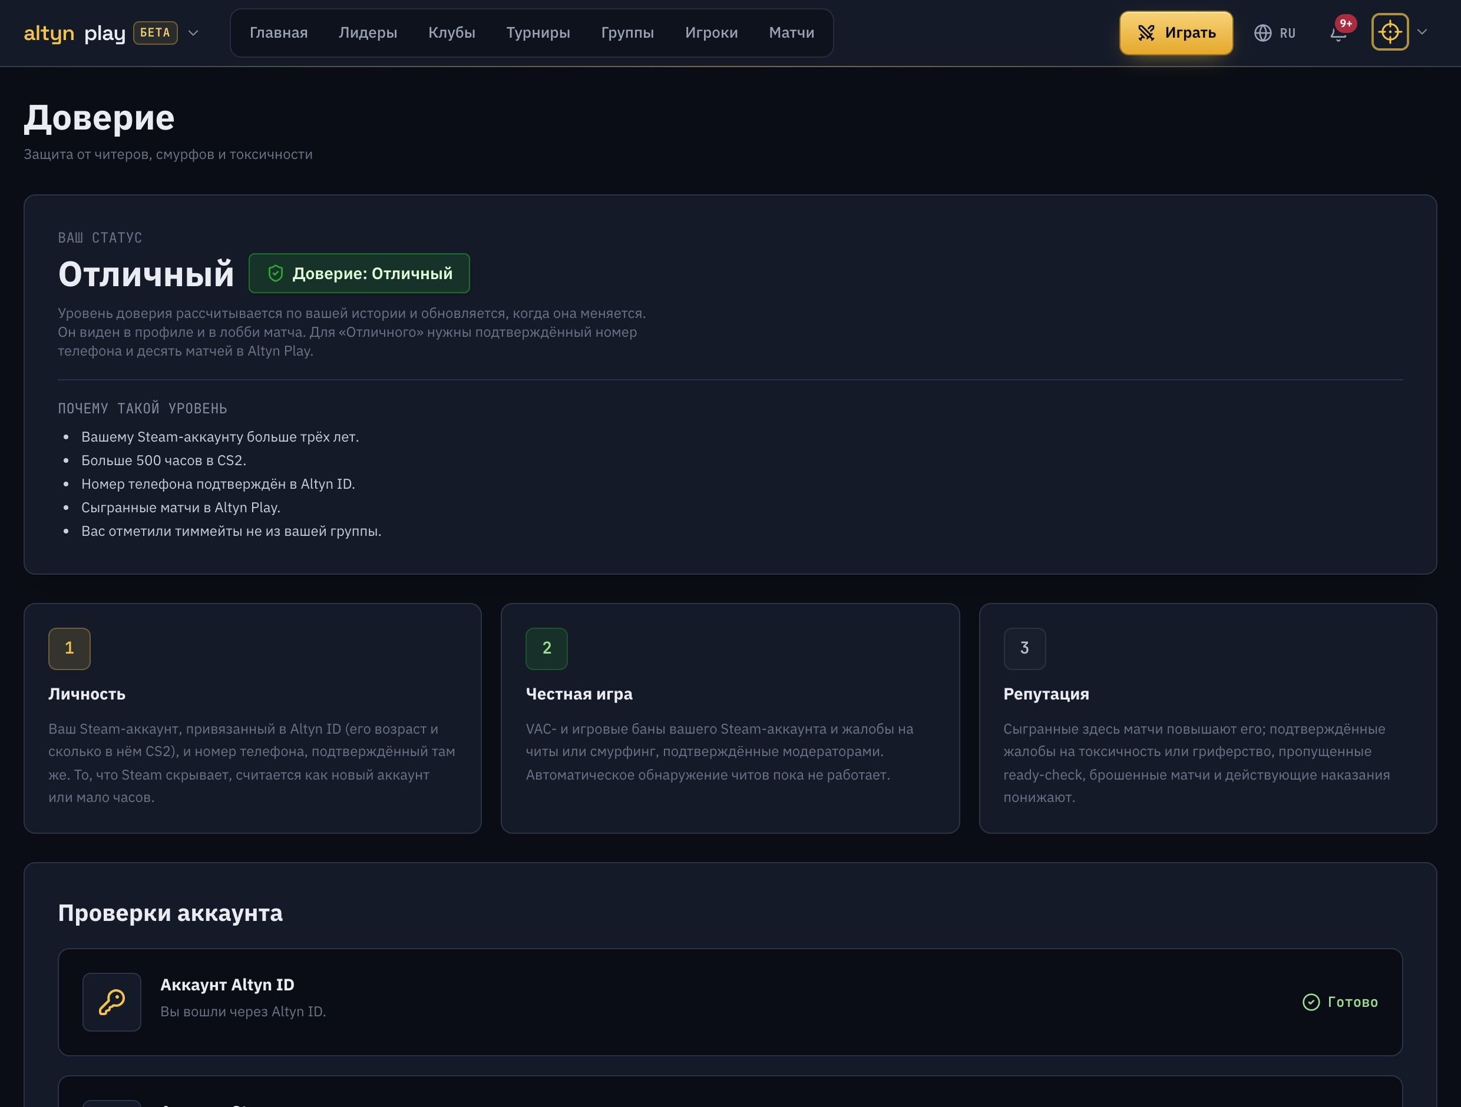Click 'Вашему Steam-аккаунту больше трёх лет.'
Viewport: 1461px width, 1107px height.
click(x=220, y=437)
